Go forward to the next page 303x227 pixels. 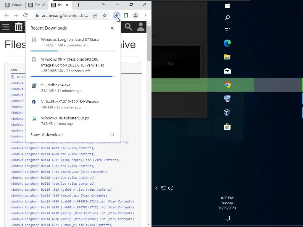[16, 15]
